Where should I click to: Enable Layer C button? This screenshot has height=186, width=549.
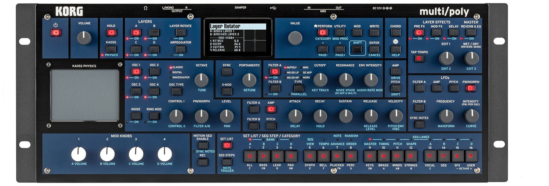coord(136,49)
